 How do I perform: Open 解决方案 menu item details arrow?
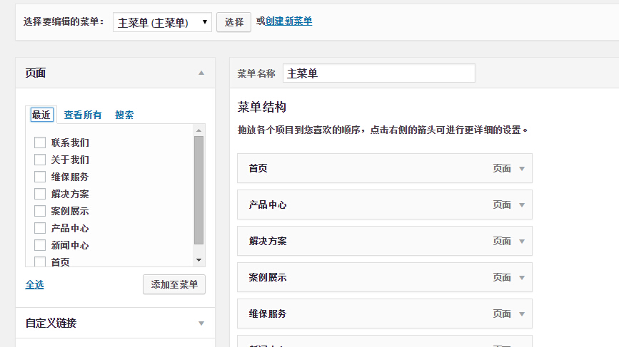tap(522, 242)
